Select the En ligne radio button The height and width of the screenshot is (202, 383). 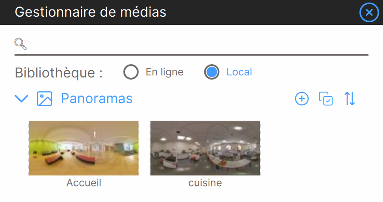(x=131, y=72)
